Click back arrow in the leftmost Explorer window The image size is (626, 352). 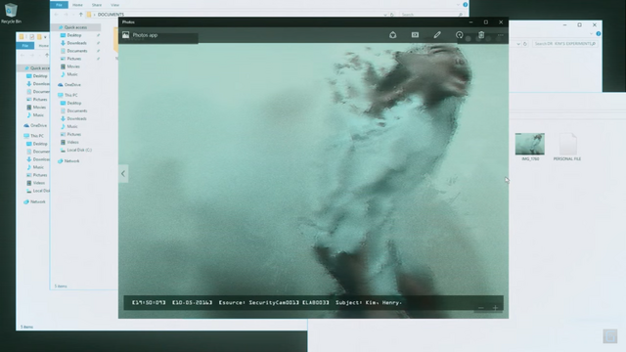click(22, 55)
